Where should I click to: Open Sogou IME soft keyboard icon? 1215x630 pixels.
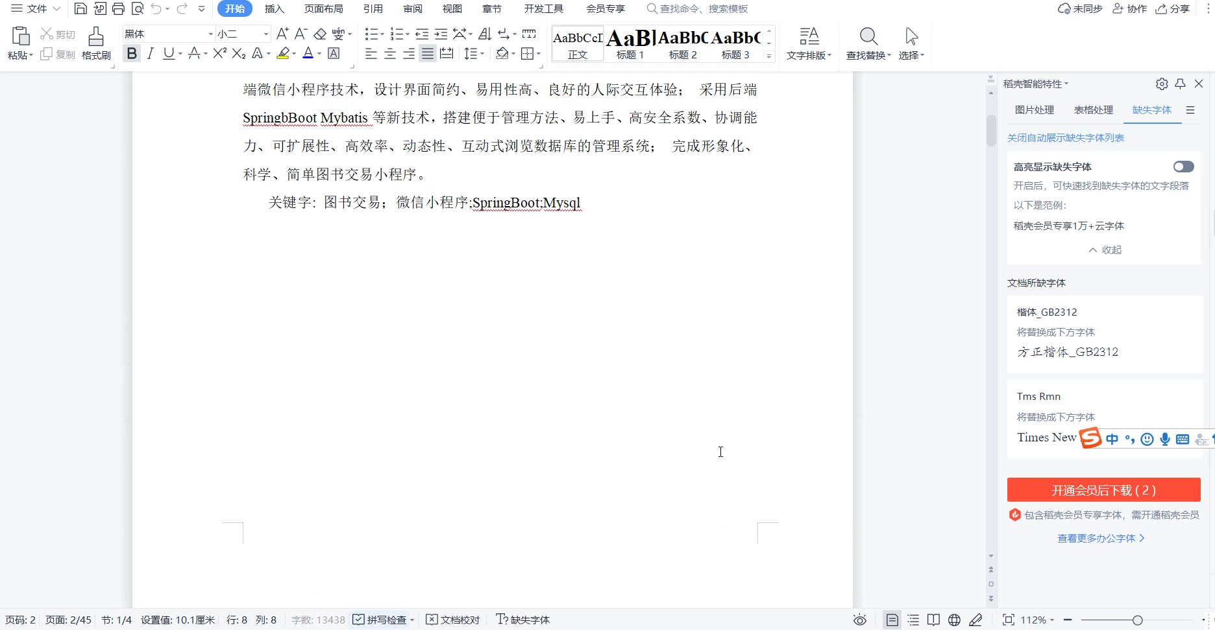point(1183,439)
